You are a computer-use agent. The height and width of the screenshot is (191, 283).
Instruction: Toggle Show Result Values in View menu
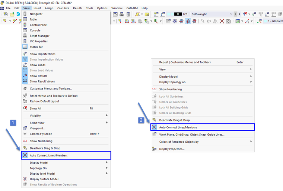(66, 81)
